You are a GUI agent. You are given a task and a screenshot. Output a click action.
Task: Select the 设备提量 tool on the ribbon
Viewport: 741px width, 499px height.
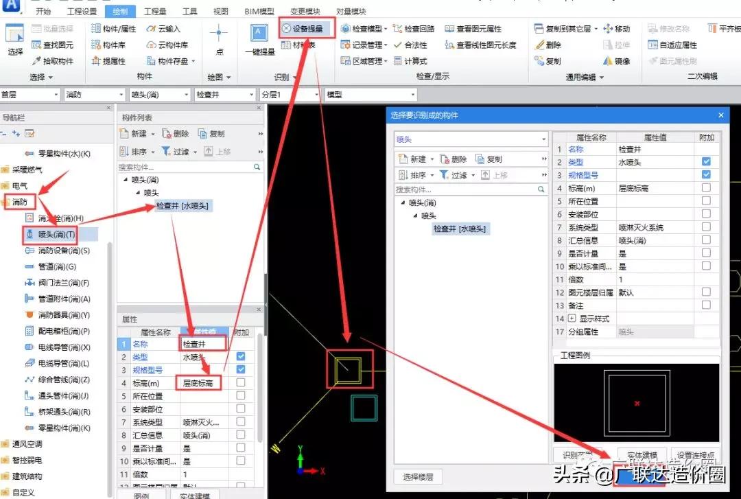[x=307, y=28]
